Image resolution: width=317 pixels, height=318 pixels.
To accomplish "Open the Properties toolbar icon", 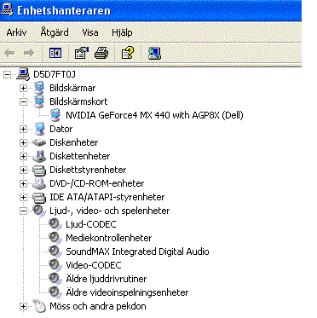I will pos(81,53).
